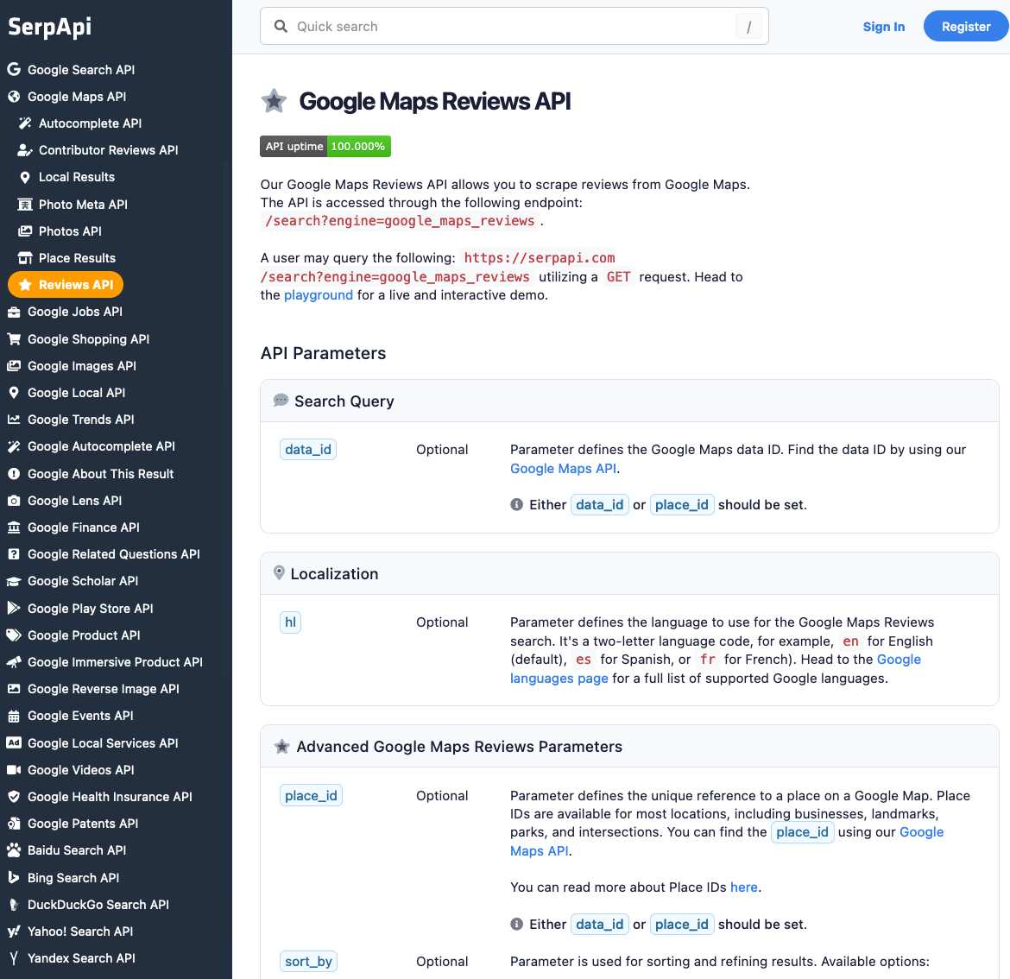Click the slash shortcut key in search box
The height and width of the screenshot is (979, 1010).
748,27
